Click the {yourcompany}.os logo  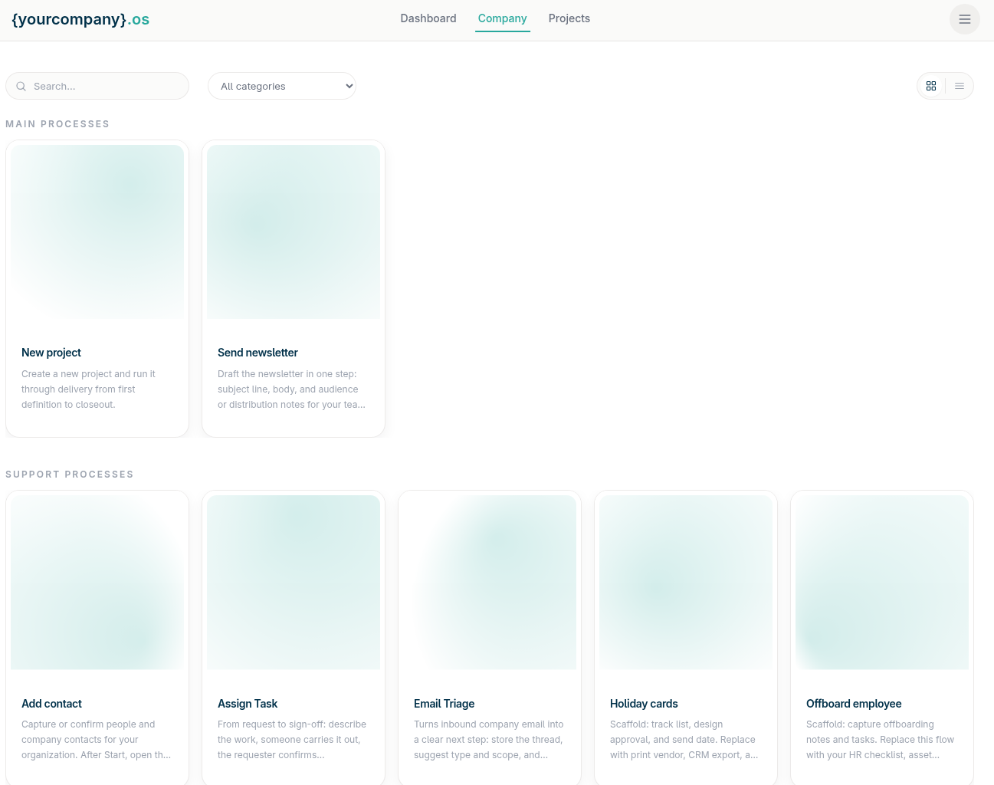pyautogui.click(x=80, y=19)
